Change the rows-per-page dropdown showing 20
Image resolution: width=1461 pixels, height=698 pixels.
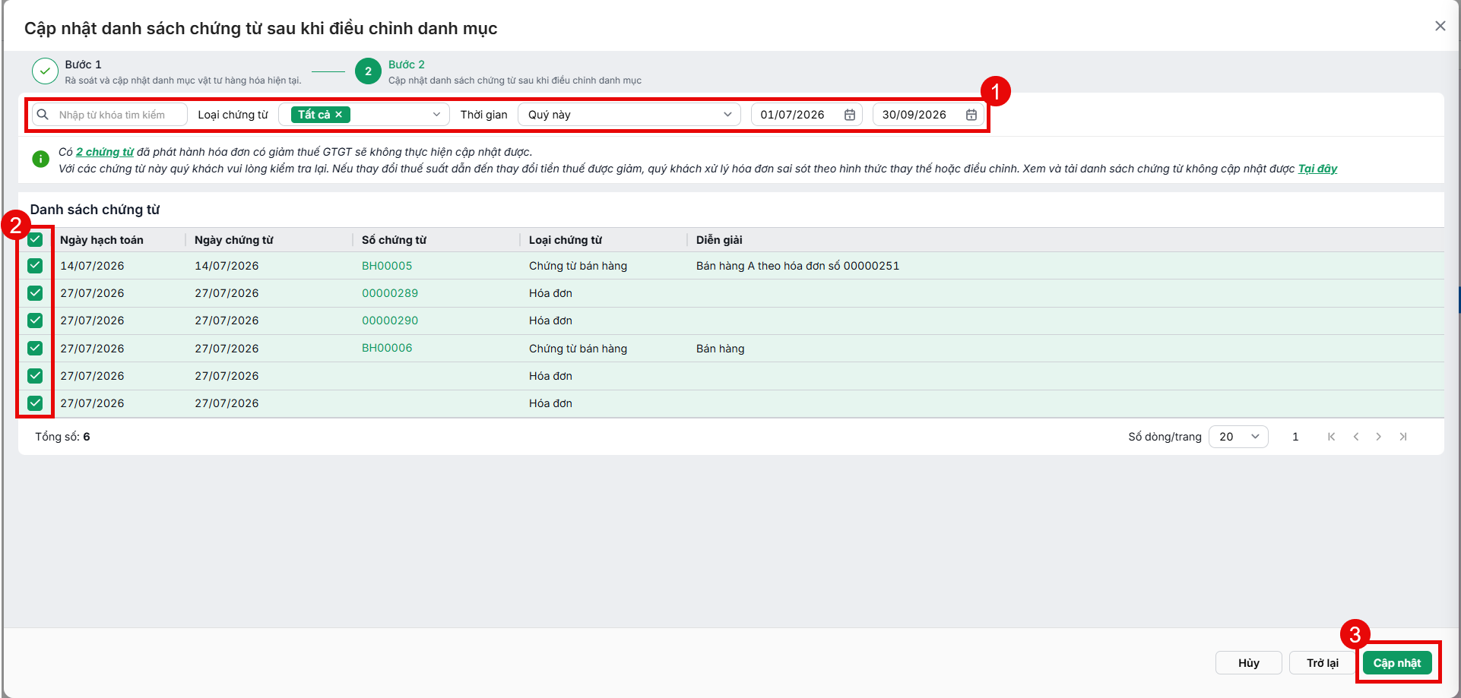[x=1238, y=437]
